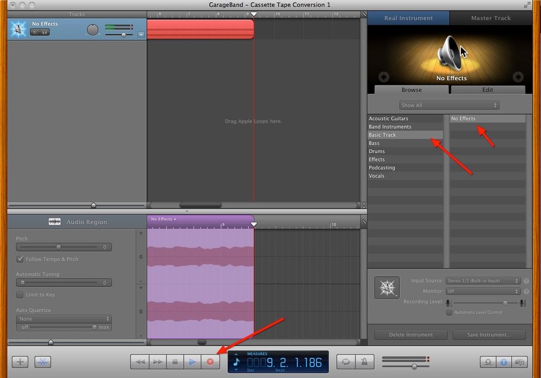Viewport: 541px width, 378px height.
Task: Switch to the Master Track tab
Action: pyautogui.click(x=490, y=18)
